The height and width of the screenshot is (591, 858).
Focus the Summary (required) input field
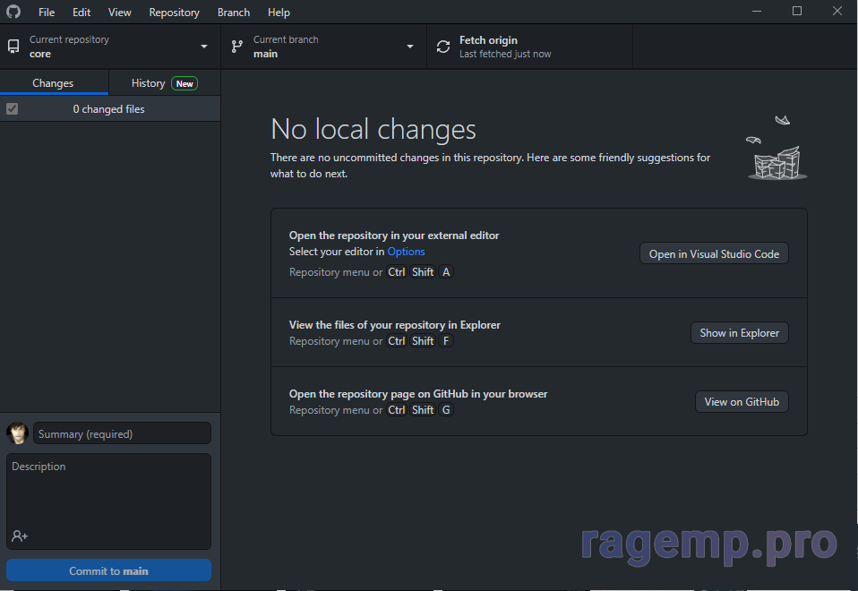(x=122, y=433)
